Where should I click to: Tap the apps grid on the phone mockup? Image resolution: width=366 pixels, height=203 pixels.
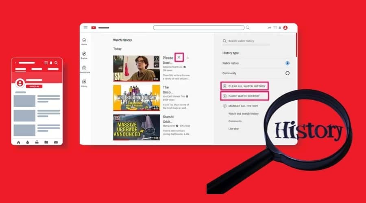coord(46,63)
